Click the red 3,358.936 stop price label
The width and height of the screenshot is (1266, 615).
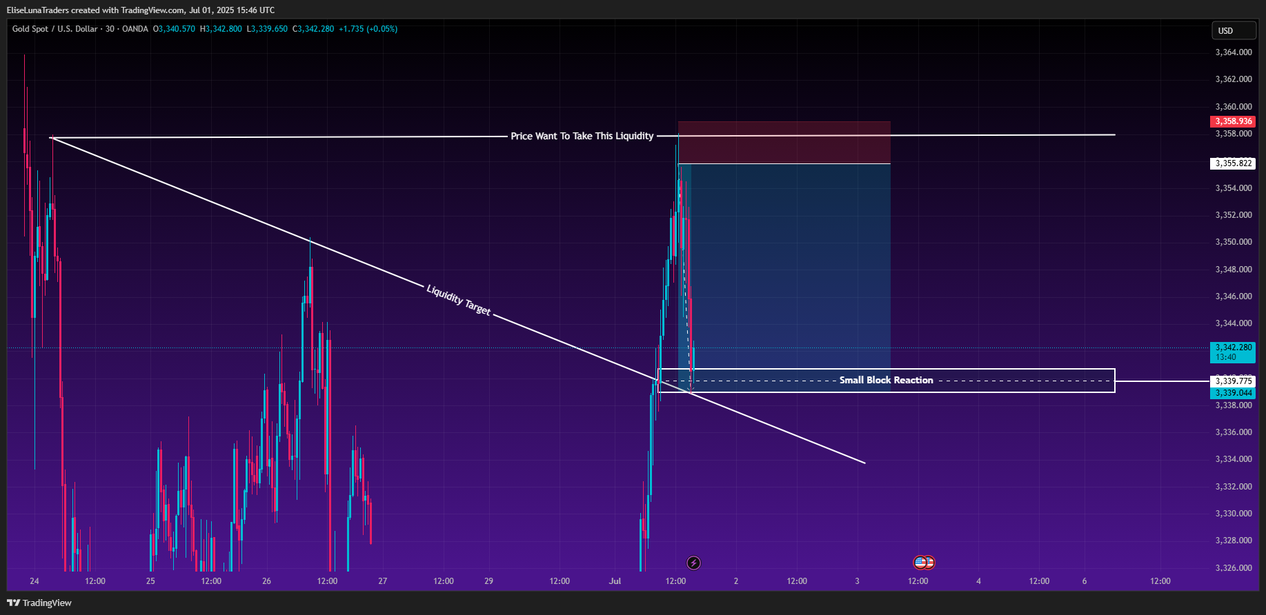point(1233,121)
